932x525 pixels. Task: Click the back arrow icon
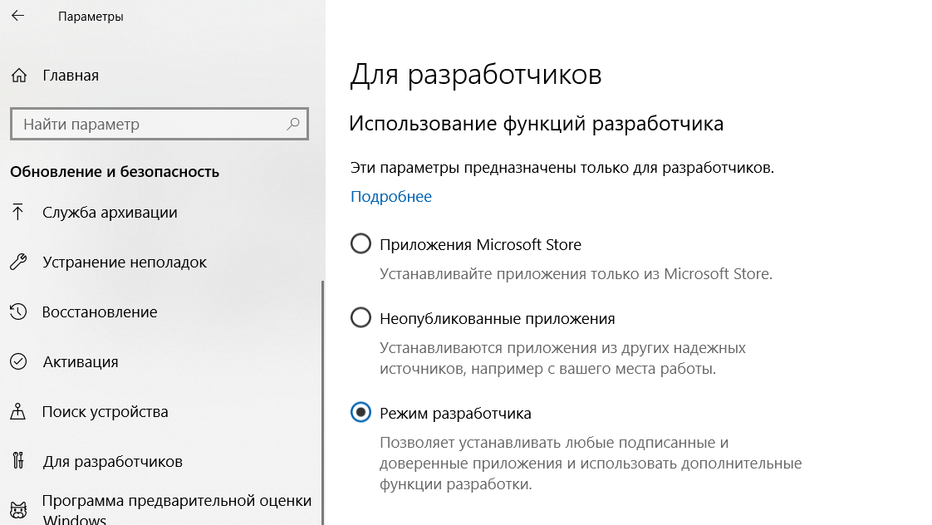pyautogui.click(x=17, y=16)
